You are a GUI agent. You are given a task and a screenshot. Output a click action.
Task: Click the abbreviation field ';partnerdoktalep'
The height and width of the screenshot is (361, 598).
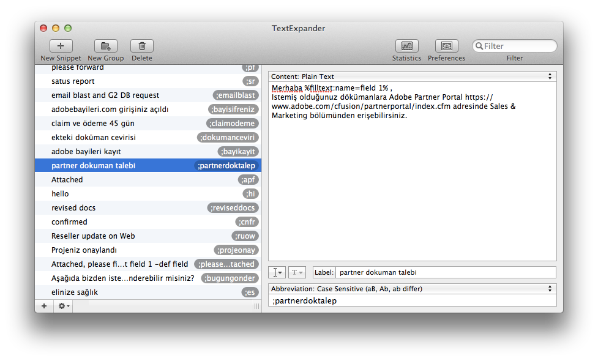pyautogui.click(x=413, y=300)
